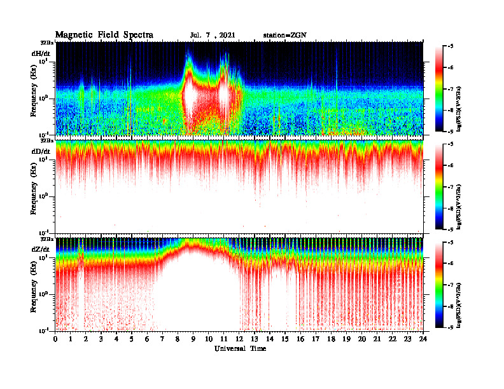Click the "7" tick label on the time axis
The width and height of the screenshot is (504, 389).
[163, 339]
